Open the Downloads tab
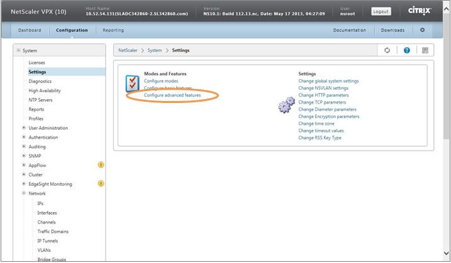Screen dimensions: 451x263 pos(393,30)
